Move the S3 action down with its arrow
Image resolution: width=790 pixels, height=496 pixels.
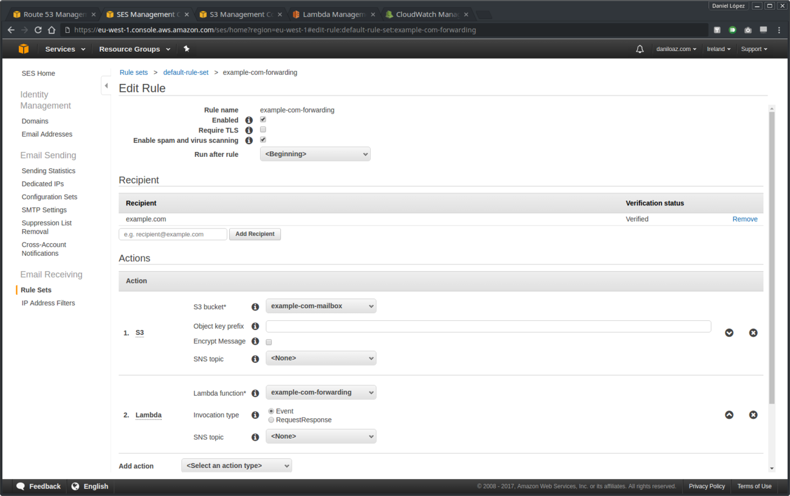point(729,332)
